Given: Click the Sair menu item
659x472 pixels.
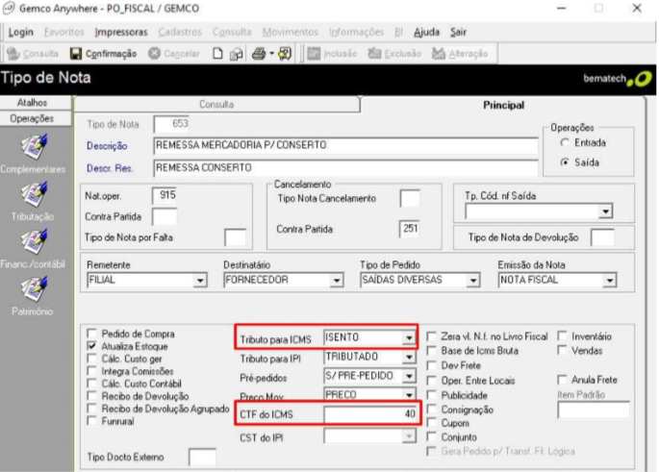Looking at the screenshot, I should pos(459,33).
